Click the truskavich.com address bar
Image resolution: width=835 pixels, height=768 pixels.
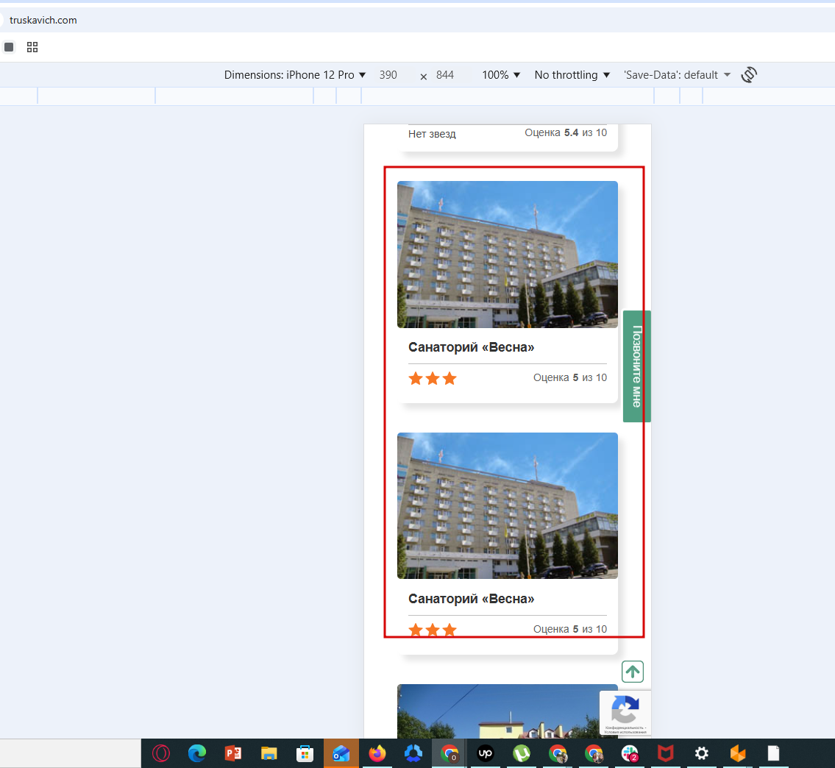click(x=43, y=21)
